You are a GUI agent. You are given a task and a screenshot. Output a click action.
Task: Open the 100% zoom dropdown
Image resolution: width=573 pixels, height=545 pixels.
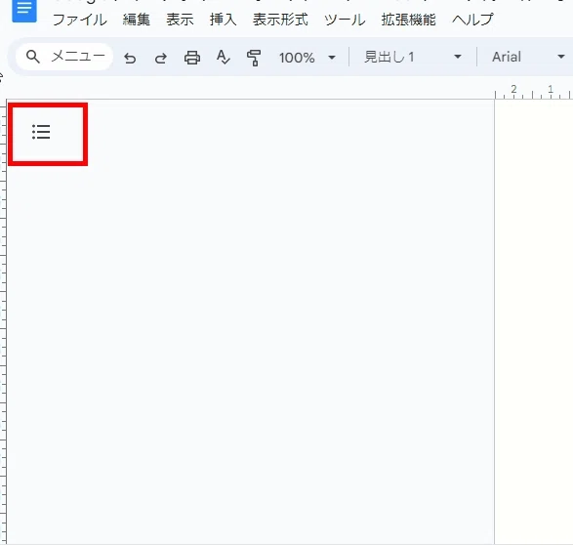307,58
